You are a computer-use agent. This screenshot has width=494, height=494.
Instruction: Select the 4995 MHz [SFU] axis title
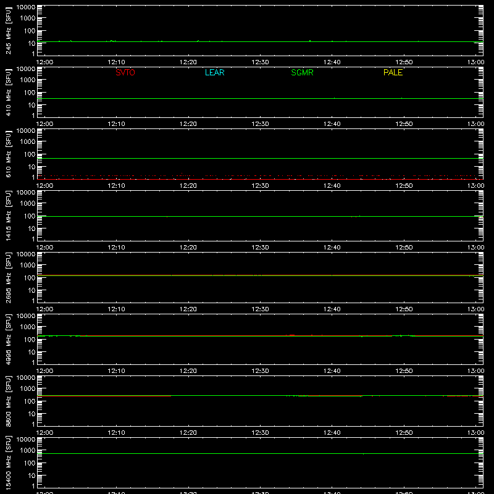[8, 339]
